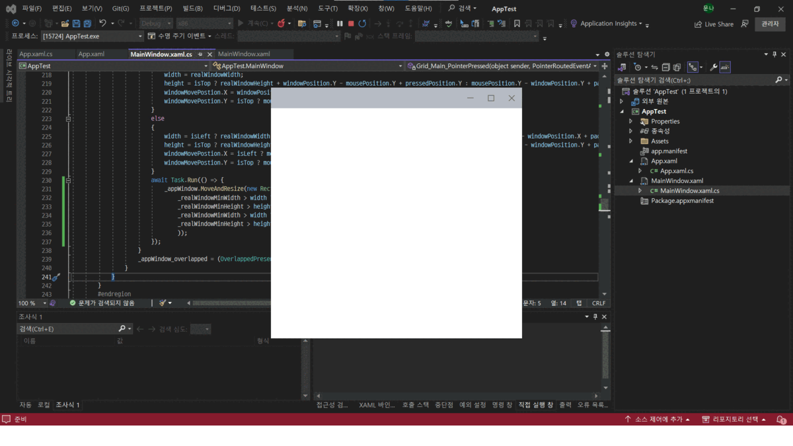This screenshot has height=446, width=793.
Task: Toggle pin on MainWindow.xaml.cs tab
Action: 201,54
